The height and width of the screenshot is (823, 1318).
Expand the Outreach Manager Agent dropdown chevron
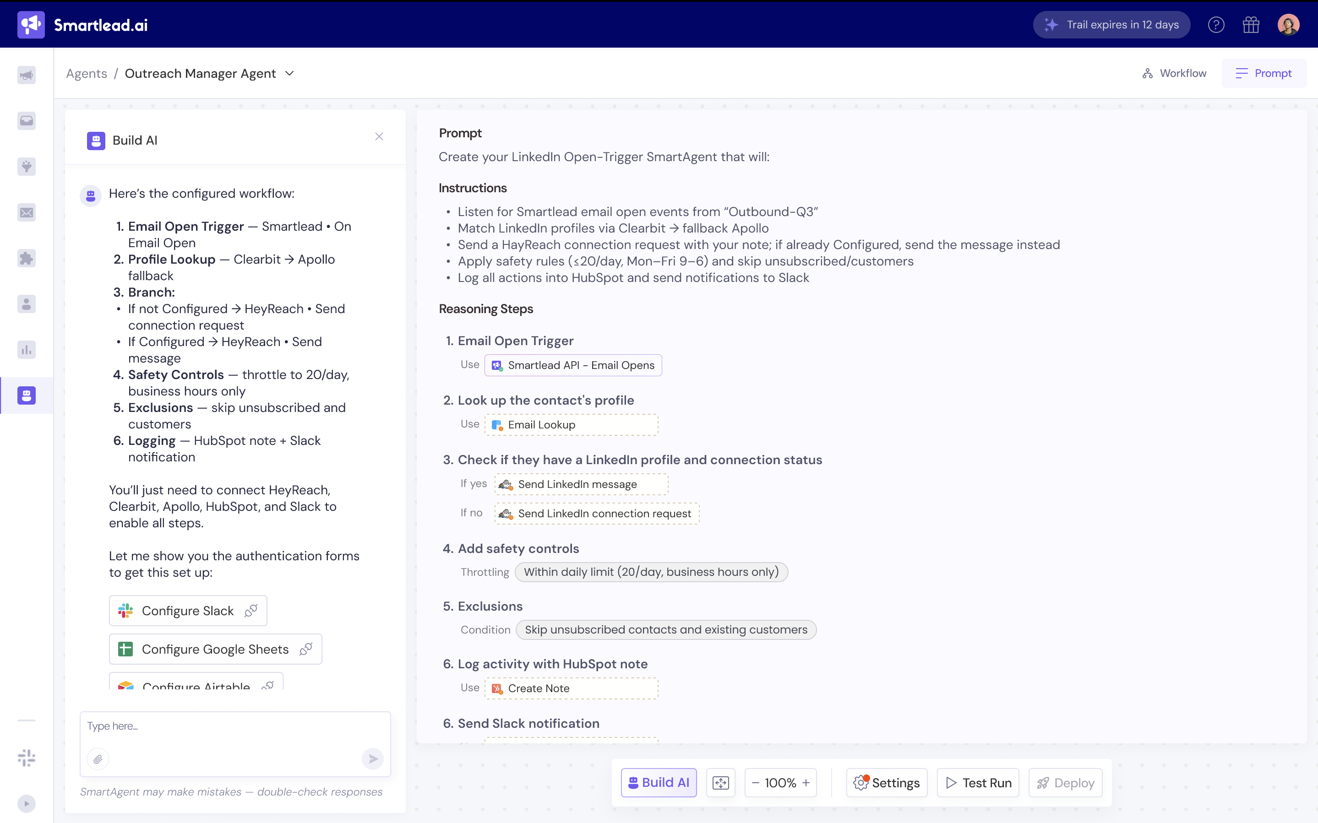coord(289,74)
